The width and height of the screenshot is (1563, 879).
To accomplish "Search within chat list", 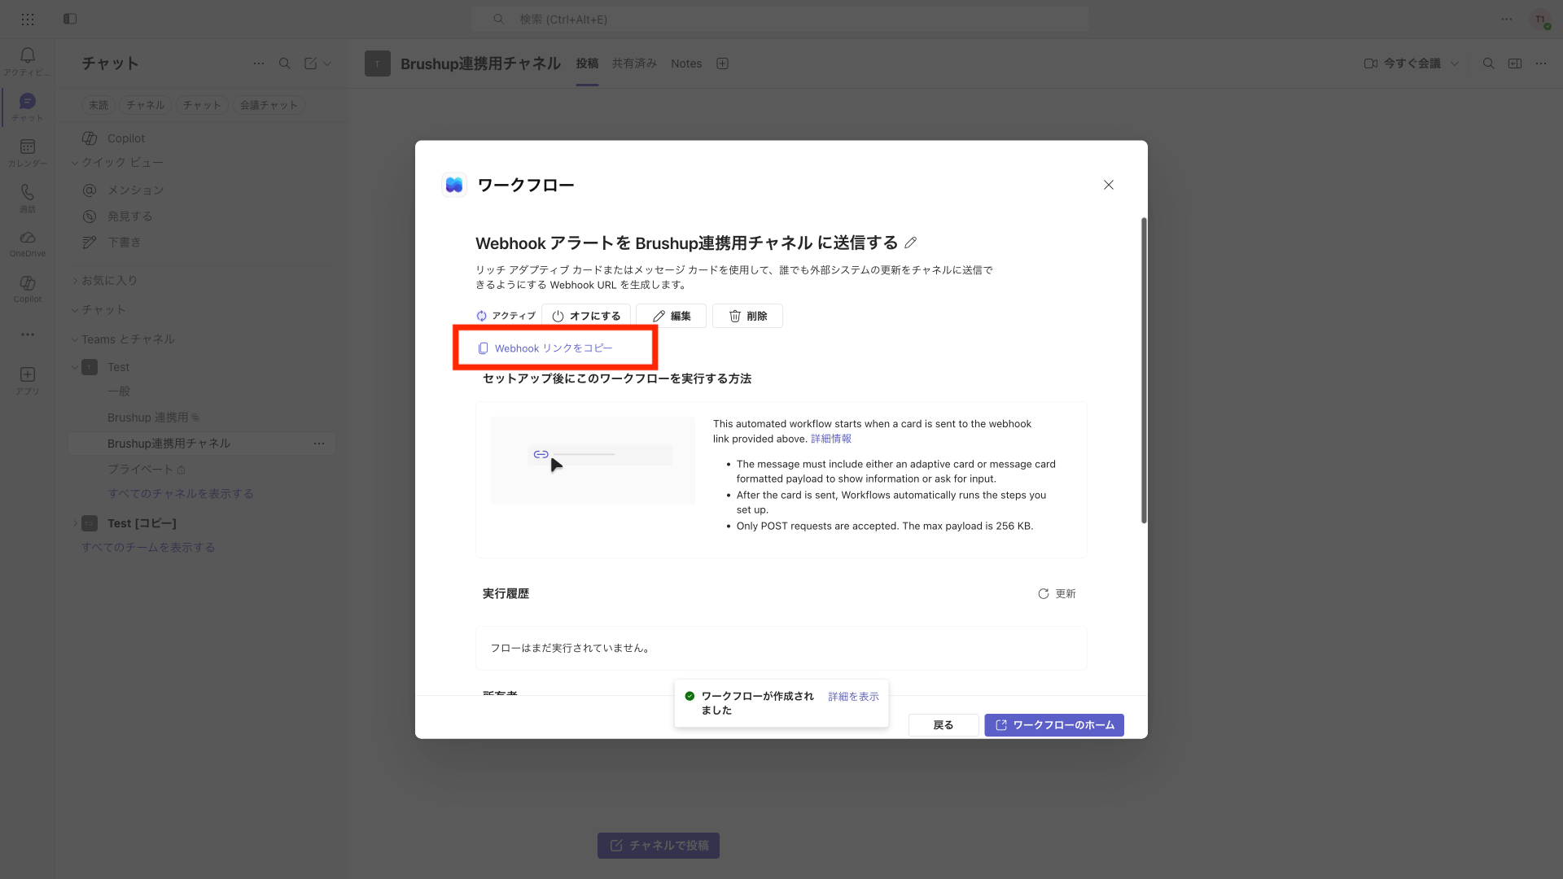I will [x=285, y=63].
